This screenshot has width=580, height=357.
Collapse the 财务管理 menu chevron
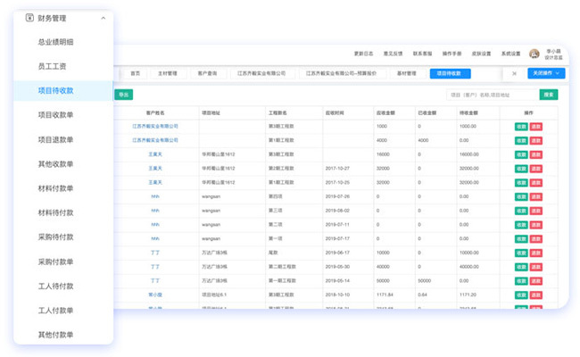tap(104, 17)
